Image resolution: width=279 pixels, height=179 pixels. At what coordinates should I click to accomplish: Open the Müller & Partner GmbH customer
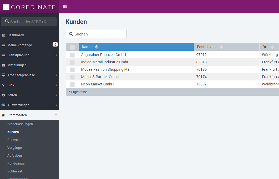pos(100,77)
